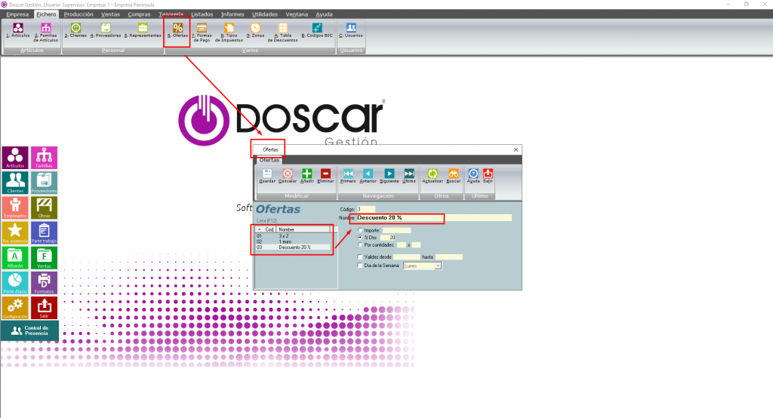The image size is (773, 418).
Task: Go to Primero record
Action: (348, 176)
